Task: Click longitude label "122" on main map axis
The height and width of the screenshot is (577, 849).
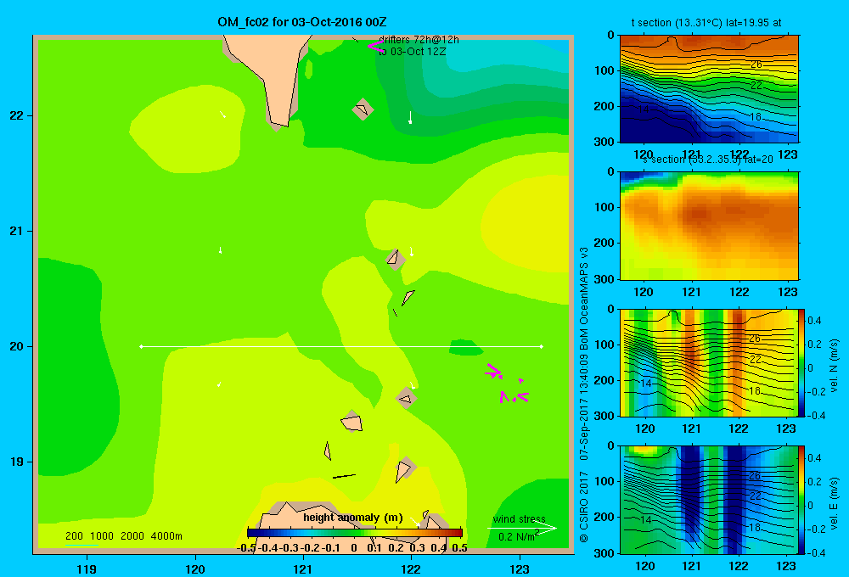Action: point(411,569)
